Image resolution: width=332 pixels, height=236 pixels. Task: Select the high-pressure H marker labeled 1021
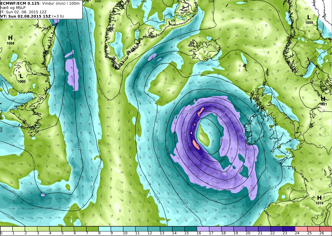pyautogui.click(x=323, y=99)
